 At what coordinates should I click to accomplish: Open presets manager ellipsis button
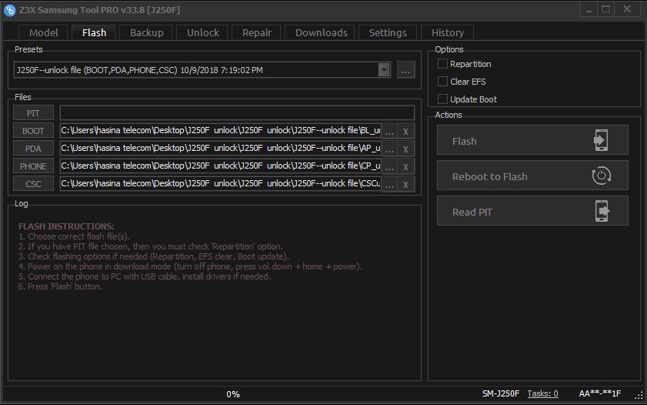click(x=405, y=70)
